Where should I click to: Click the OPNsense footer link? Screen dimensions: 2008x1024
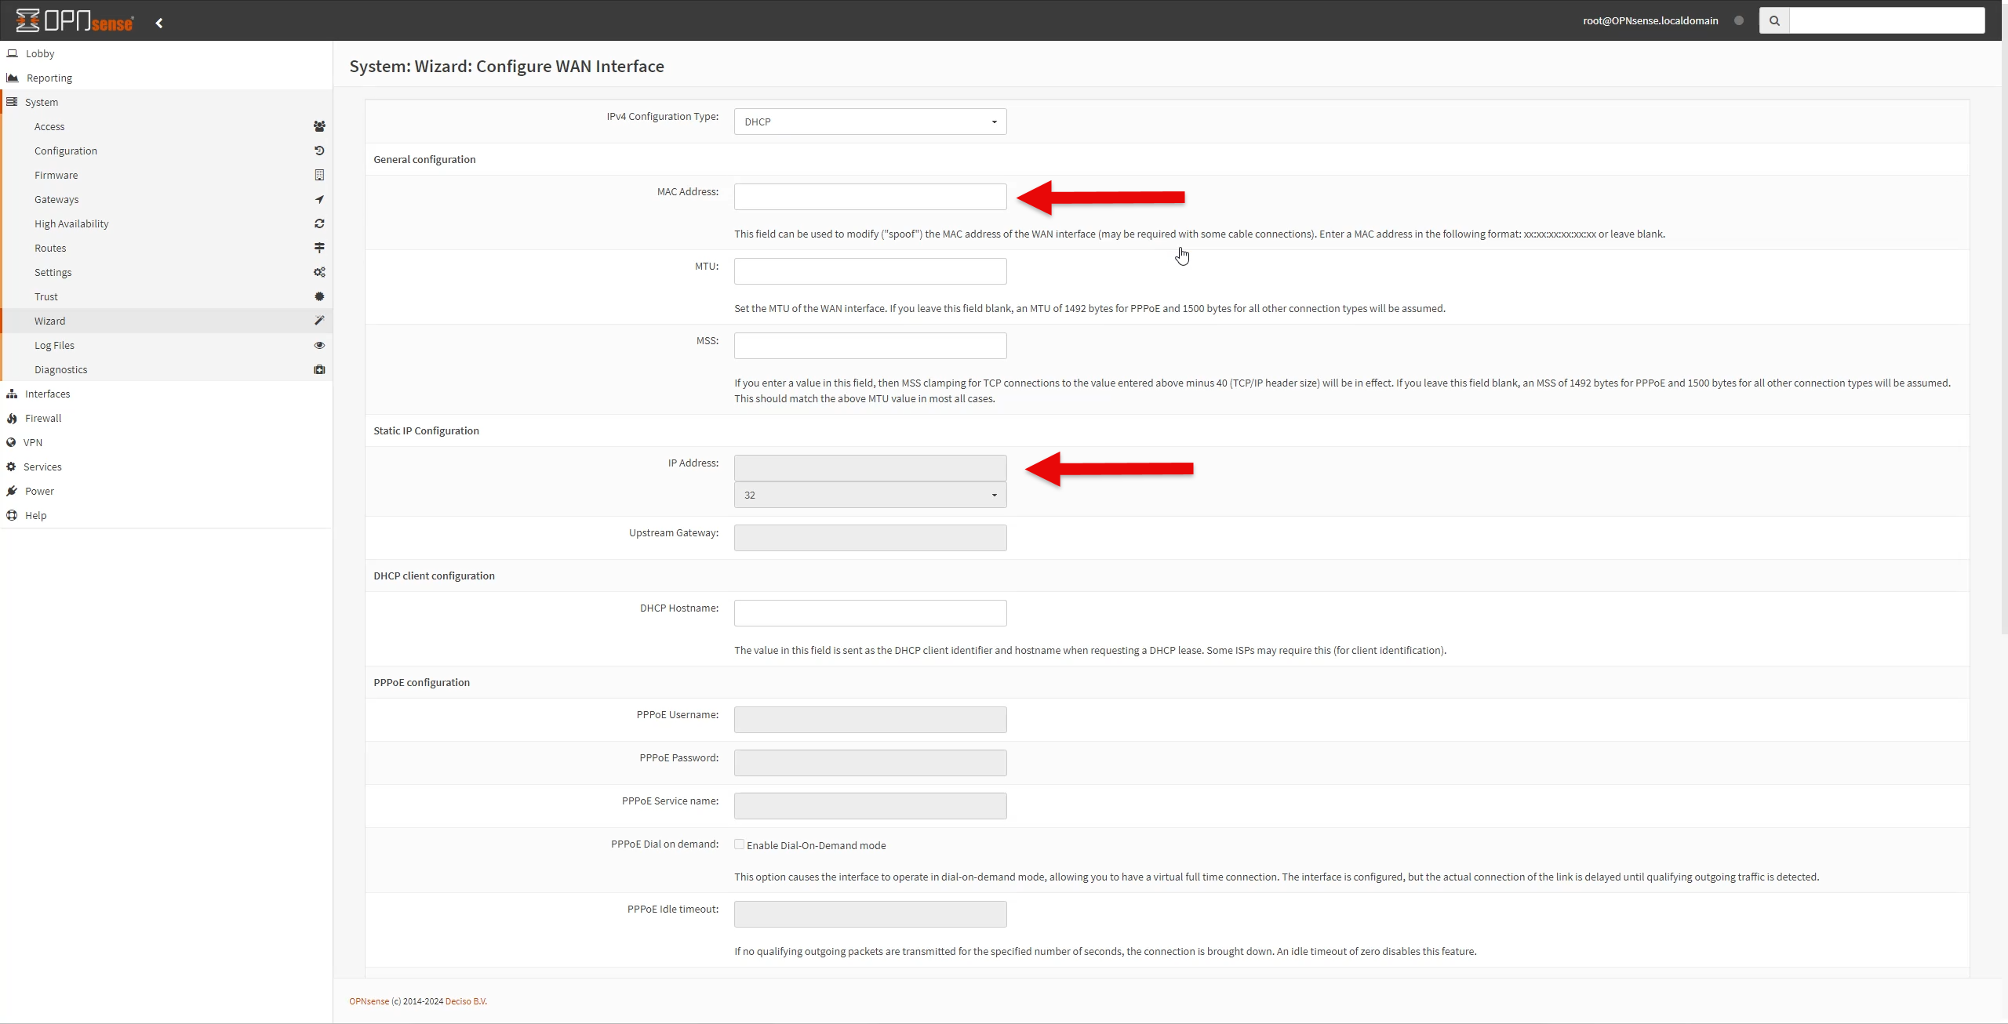pos(369,1001)
